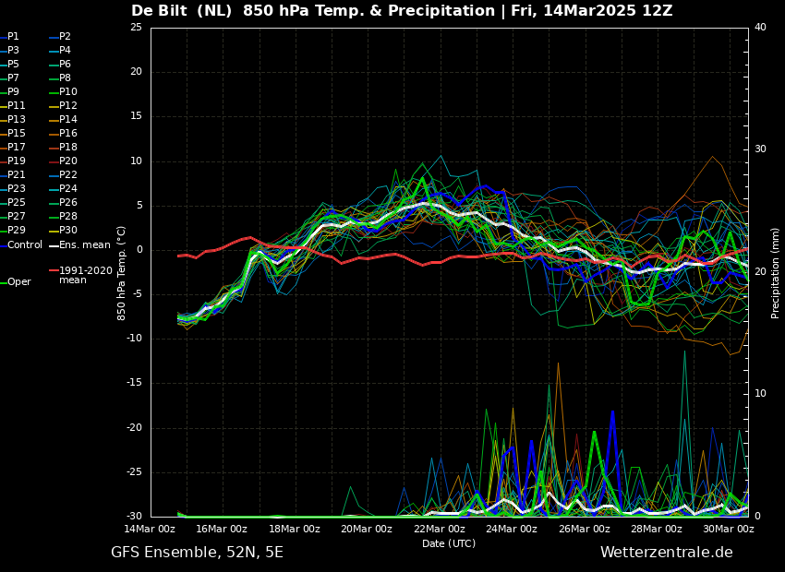Select the P10 legend label
This screenshot has width=785, height=572.
(64, 91)
